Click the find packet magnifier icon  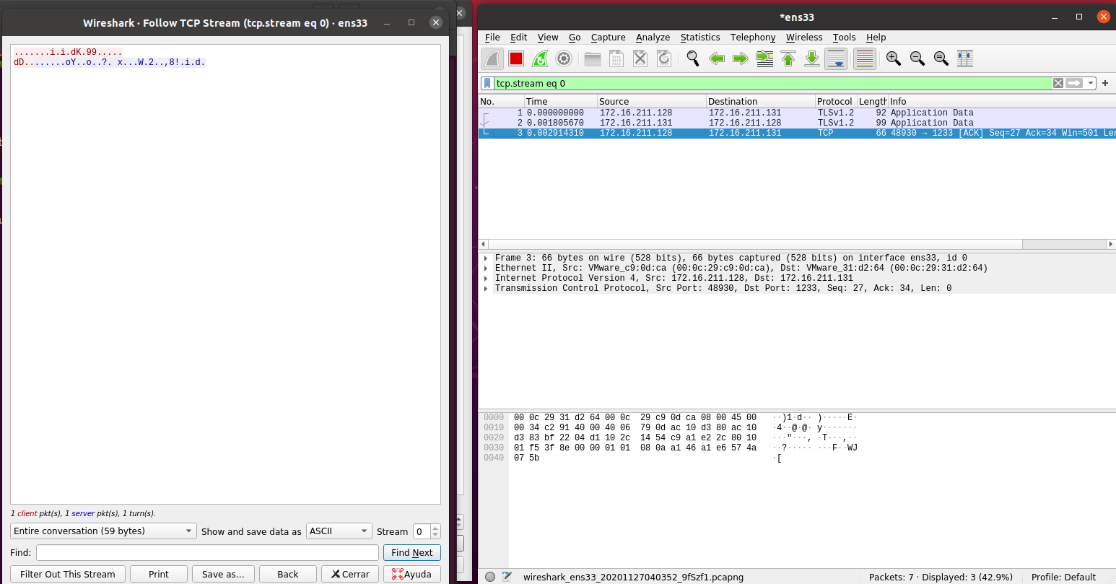point(693,59)
